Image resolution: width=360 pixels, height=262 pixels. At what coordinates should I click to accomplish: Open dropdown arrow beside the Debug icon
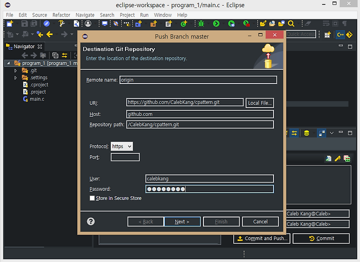click(208, 23)
